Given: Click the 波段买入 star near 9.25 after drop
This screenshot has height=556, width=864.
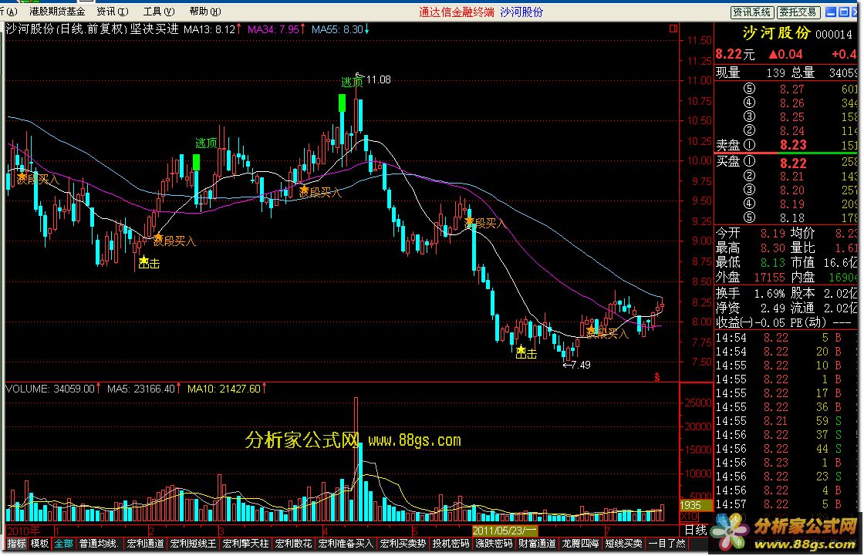Looking at the screenshot, I should pos(469,221).
